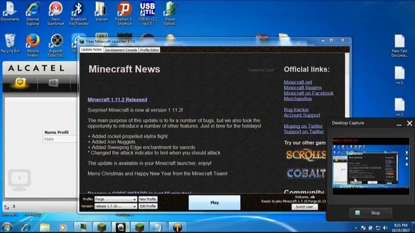Click the webcam capture taskbar icon
Viewport: 415px width, 233px height.
click(x=121, y=227)
